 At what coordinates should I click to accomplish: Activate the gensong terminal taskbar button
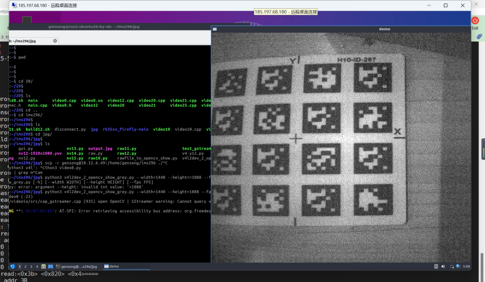click(x=77, y=266)
